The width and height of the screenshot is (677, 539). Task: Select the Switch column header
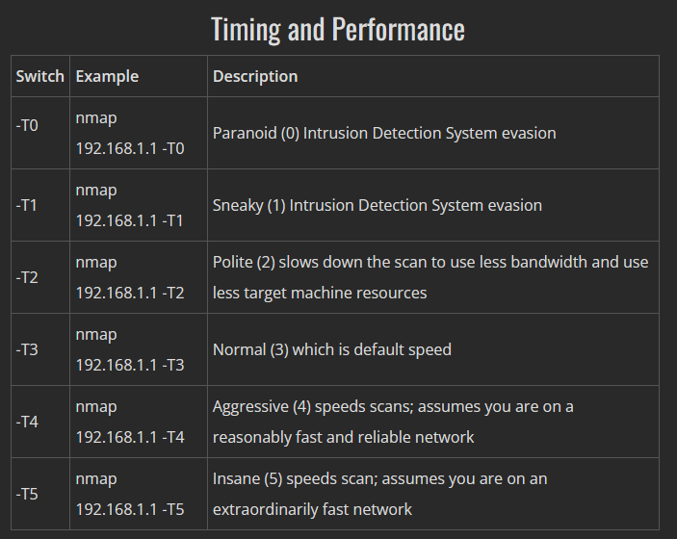click(39, 76)
